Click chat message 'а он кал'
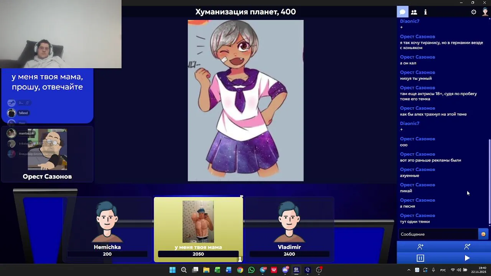The height and width of the screenshot is (276, 491). tap(408, 63)
